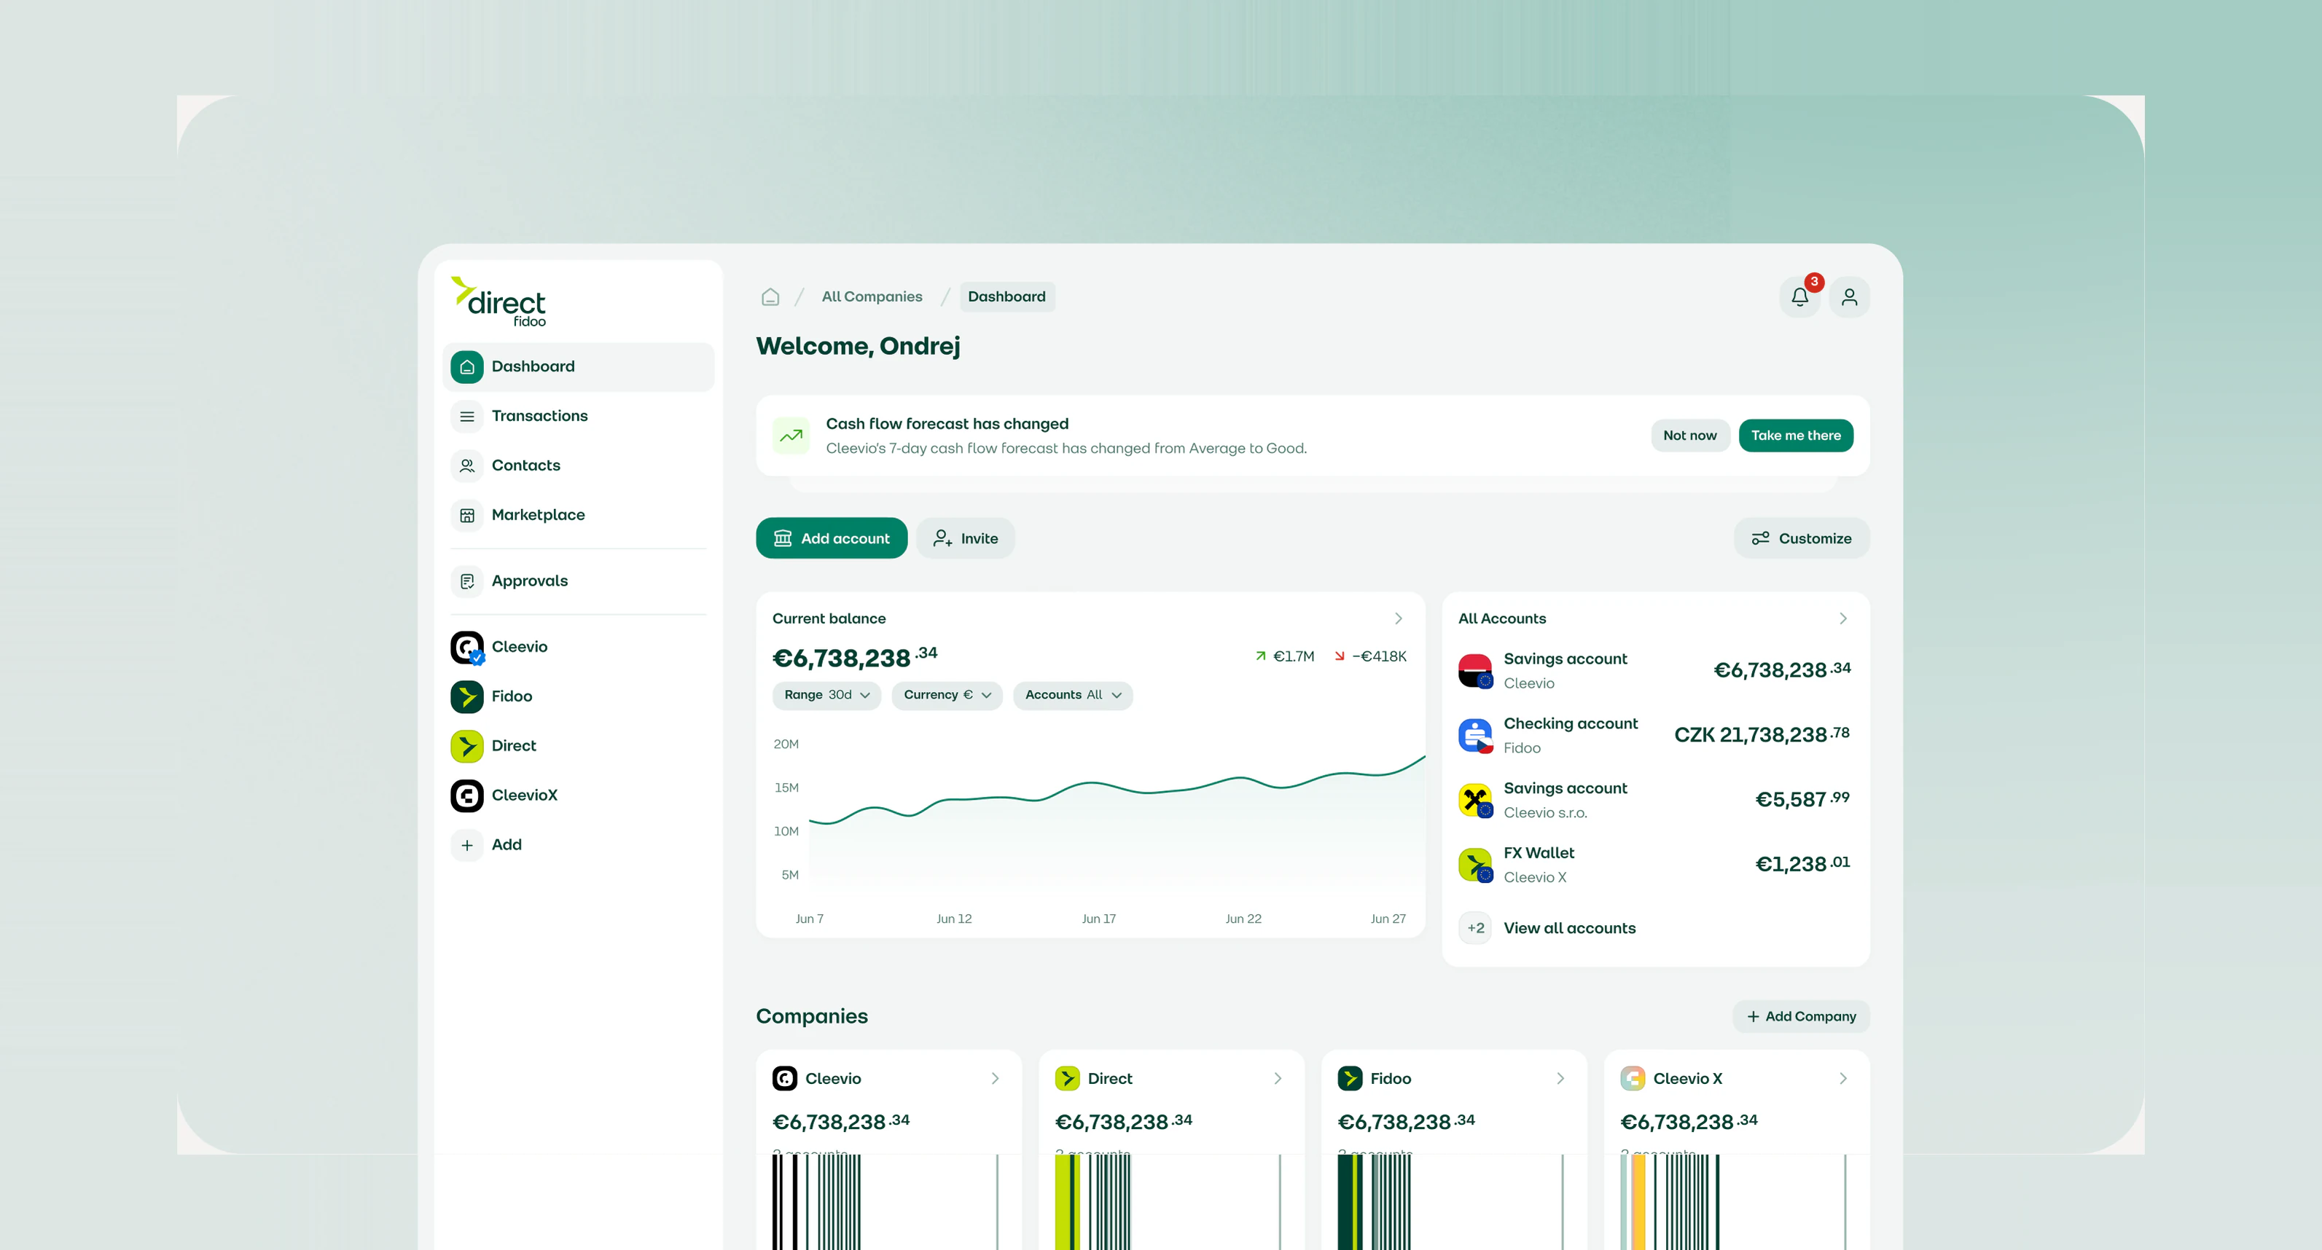Open the user profile icon
The image size is (2322, 1250).
[1849, 296]
